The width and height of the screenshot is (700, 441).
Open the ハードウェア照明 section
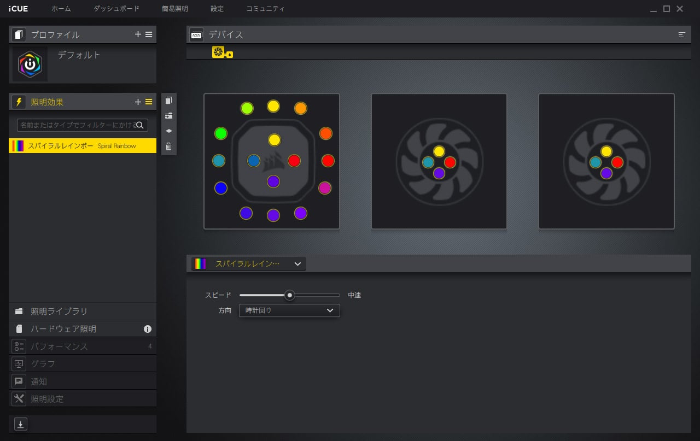point(83,329)
